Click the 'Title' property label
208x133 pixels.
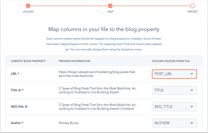click(x=14, y=90)
